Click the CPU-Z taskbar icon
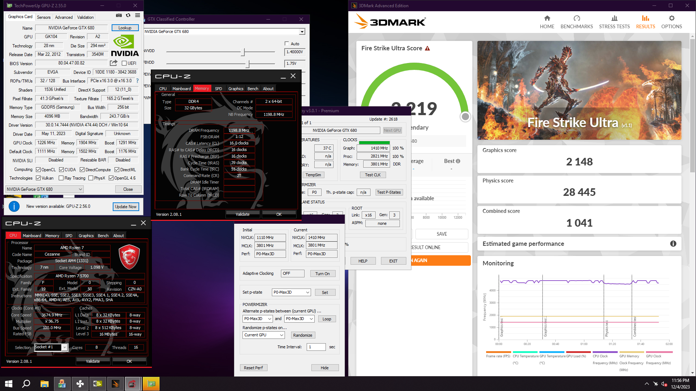Image resolution: width=696 pixels, height=391 pixels. point(133,384)
